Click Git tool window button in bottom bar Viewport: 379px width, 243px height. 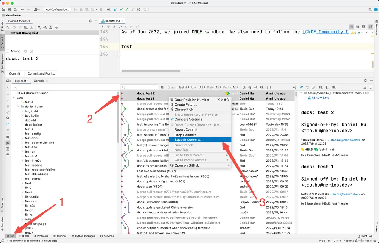coord(10,236)
